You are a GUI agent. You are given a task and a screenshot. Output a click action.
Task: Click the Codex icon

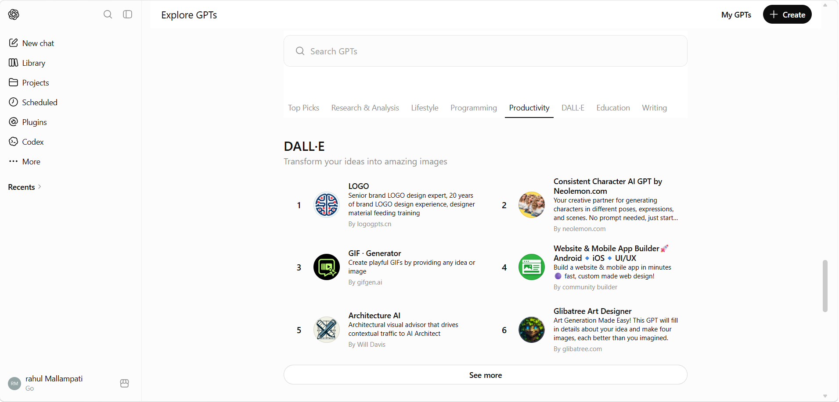pyautogui.click(x=14, y=142)
